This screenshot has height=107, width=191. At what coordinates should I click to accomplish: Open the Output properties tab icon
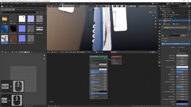coord(159,34)
